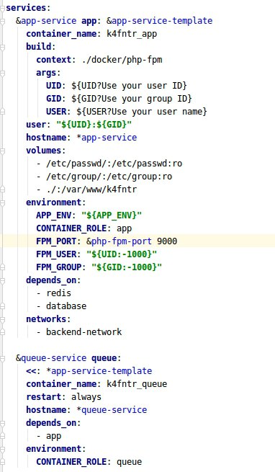Click the port number "9000"
This screenshot has height=472, width=275.
[x=167, y=241]
